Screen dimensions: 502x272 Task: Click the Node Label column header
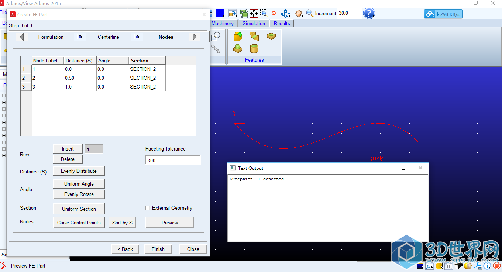click(x=48, y=61)
